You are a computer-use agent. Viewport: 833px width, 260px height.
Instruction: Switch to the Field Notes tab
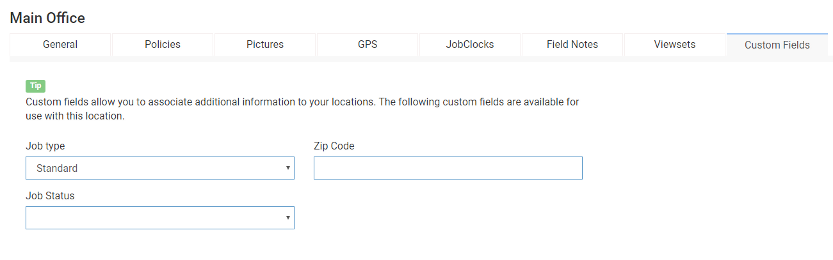point(572,45)
